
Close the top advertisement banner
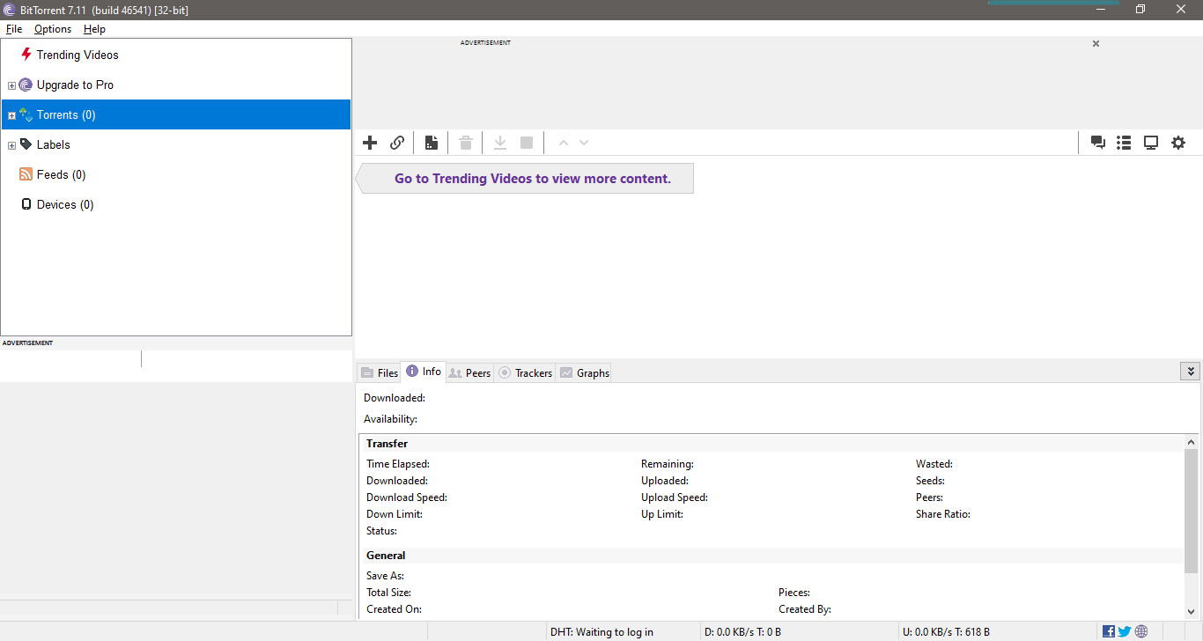1096,43
